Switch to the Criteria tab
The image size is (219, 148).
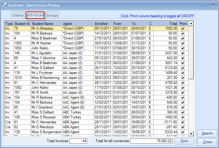click(x=18, y=15)
